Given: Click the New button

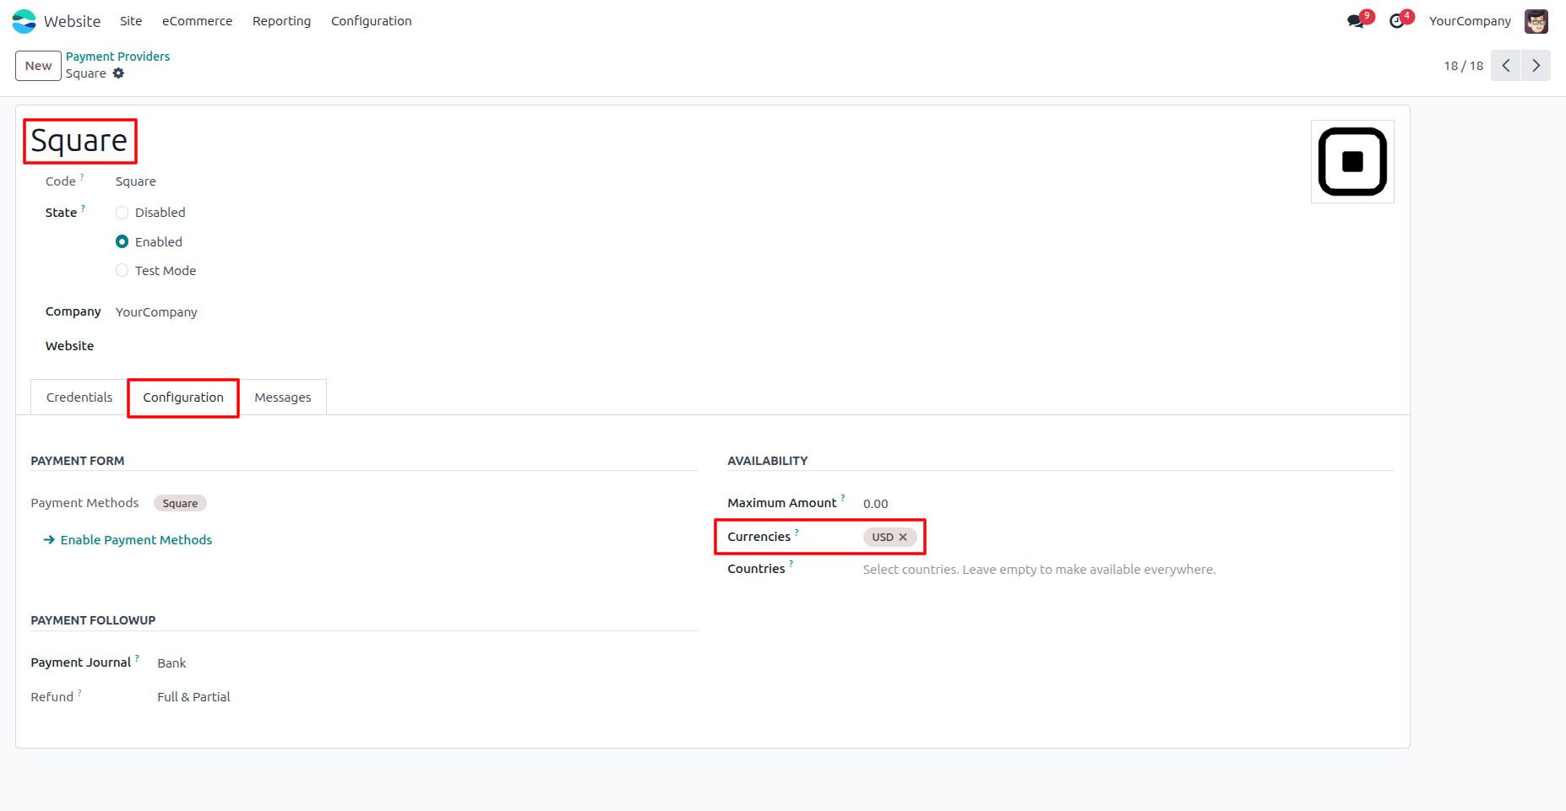Looking at the screenshot, I should point(38,66).
